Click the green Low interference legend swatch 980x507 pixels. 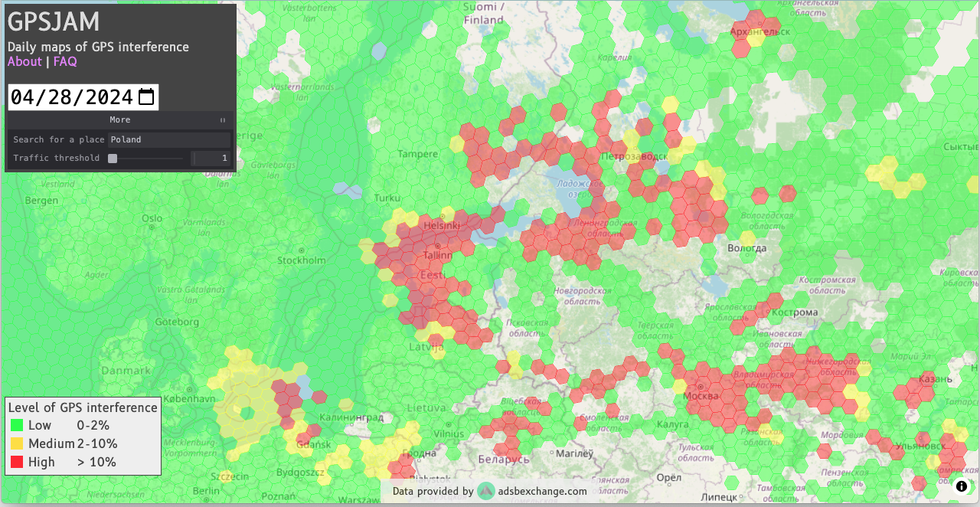[x=17, y=426]
